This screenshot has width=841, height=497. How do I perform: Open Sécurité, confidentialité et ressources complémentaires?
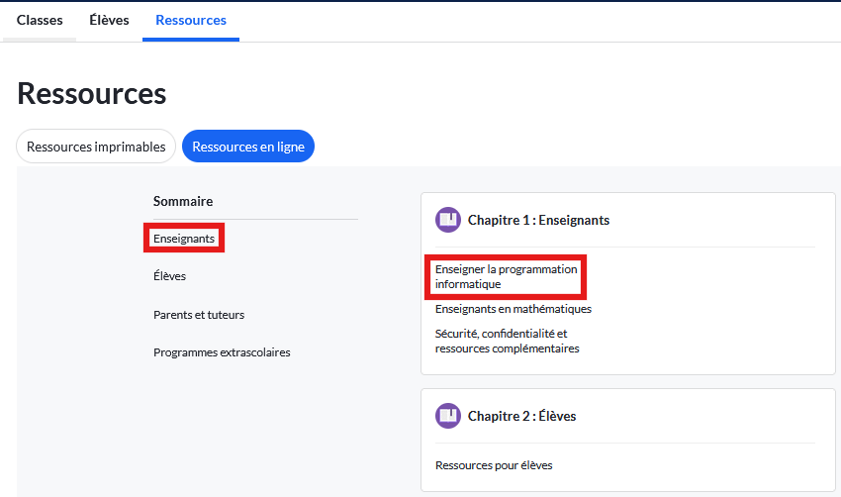(x=507, y=341)
